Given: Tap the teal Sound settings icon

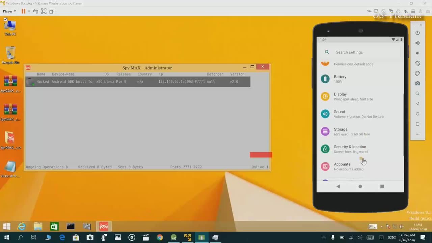Looking at the screenshot, I should tap(325, 114).
